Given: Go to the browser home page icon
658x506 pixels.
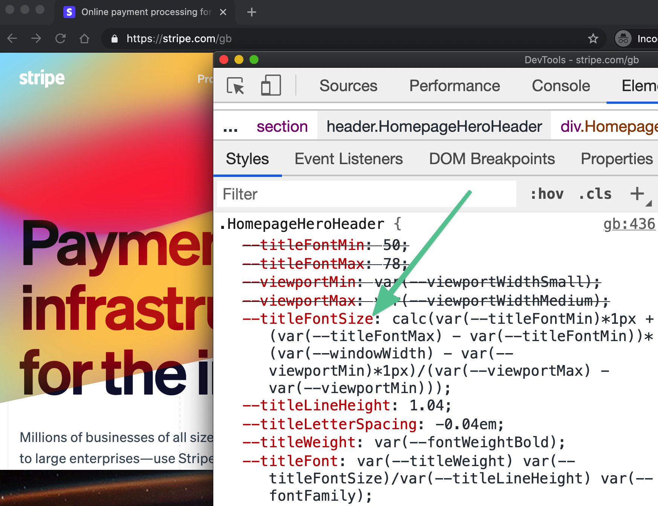Looking at the screenshot, I should [x=84, y=38].
